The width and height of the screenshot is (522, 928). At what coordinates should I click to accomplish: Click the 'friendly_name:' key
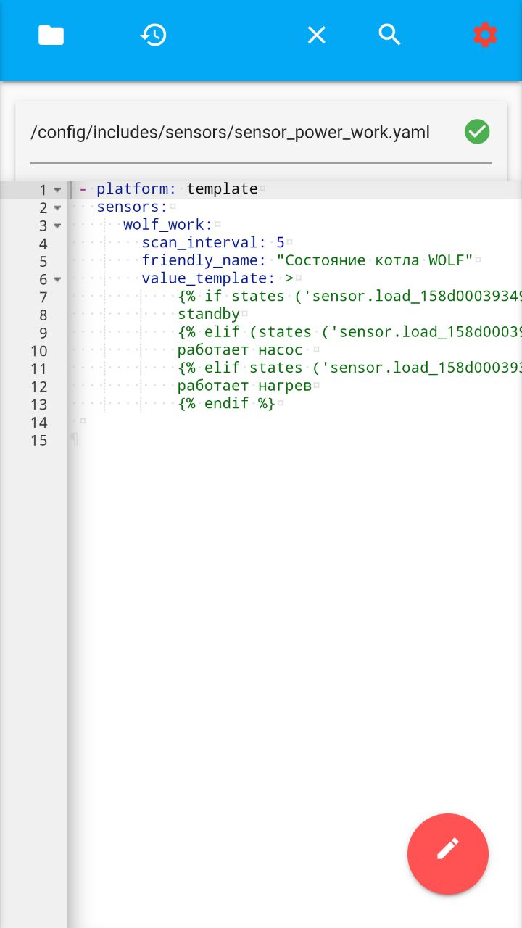click(x=204, y=260)
